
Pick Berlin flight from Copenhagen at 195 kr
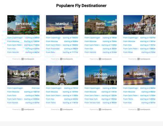coord(101,38)
